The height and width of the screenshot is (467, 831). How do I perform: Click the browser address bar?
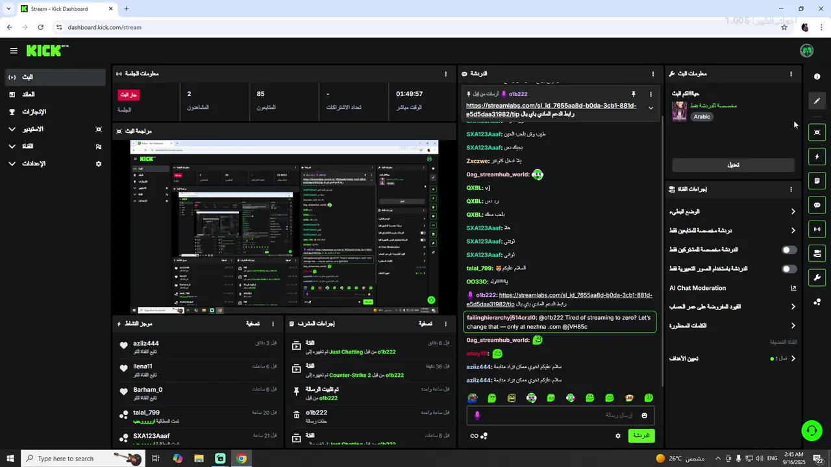(x=415, y=27)
